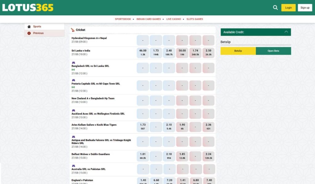Select 2.24 lay odds for Belfast Wolves match
The height and width of the screenshot is (184, 315).
[208, 156]
